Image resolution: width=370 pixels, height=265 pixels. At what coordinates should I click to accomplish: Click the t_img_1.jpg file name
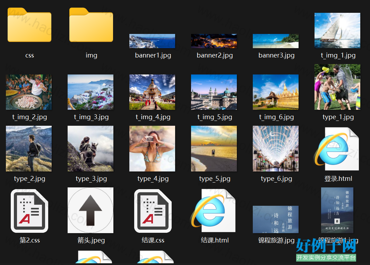[x=338, y=56]
